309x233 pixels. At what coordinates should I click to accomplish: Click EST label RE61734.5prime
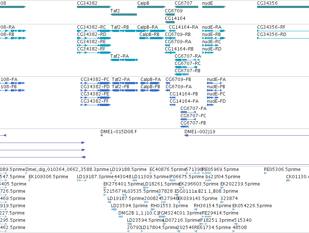click(x=213, y=228)
